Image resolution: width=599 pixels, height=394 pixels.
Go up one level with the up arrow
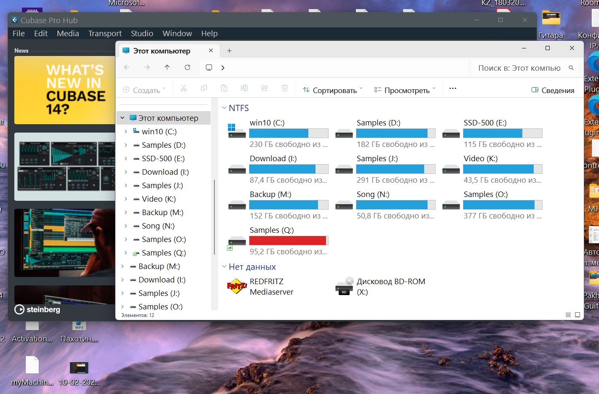(167, 67)
